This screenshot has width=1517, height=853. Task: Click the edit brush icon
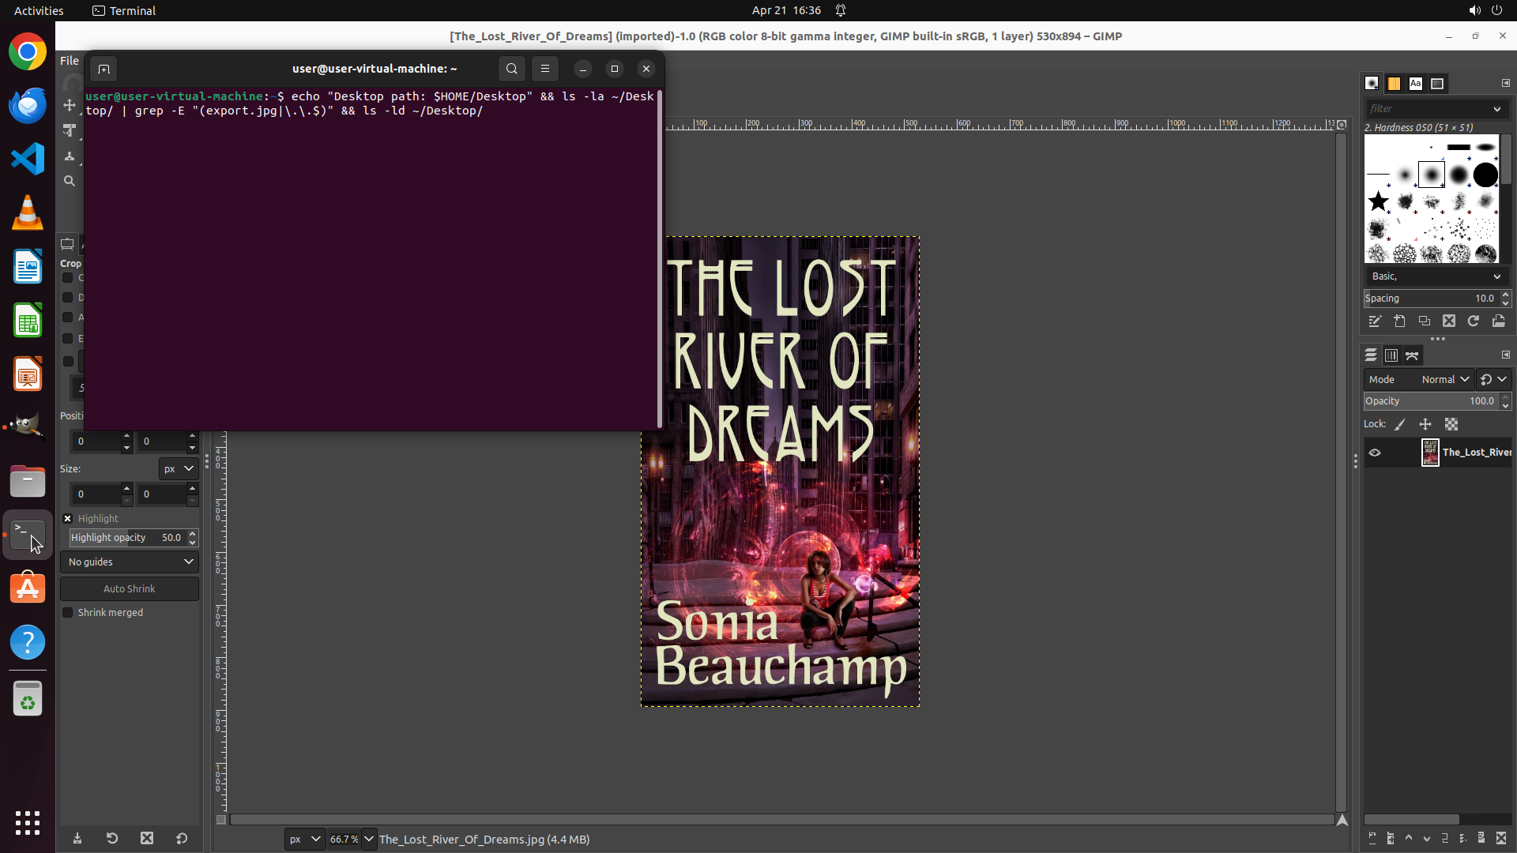coord(1375,321)
